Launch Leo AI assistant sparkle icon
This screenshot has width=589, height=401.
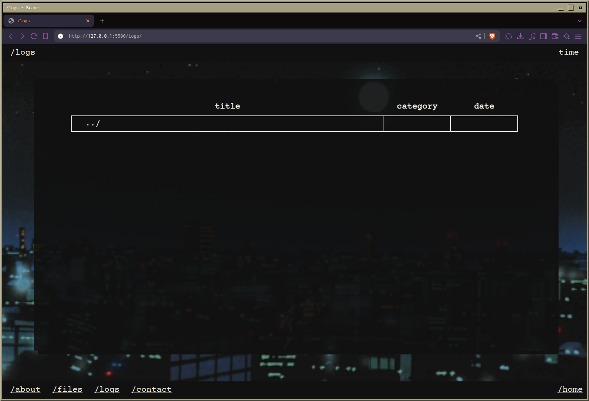click(567, 36)
